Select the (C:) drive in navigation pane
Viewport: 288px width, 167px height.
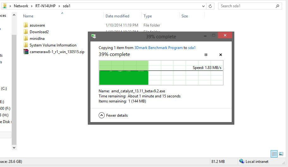tap(4, 89)
